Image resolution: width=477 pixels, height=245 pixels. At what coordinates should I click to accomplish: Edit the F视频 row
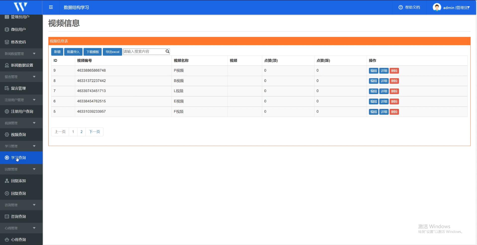[374, 112]
